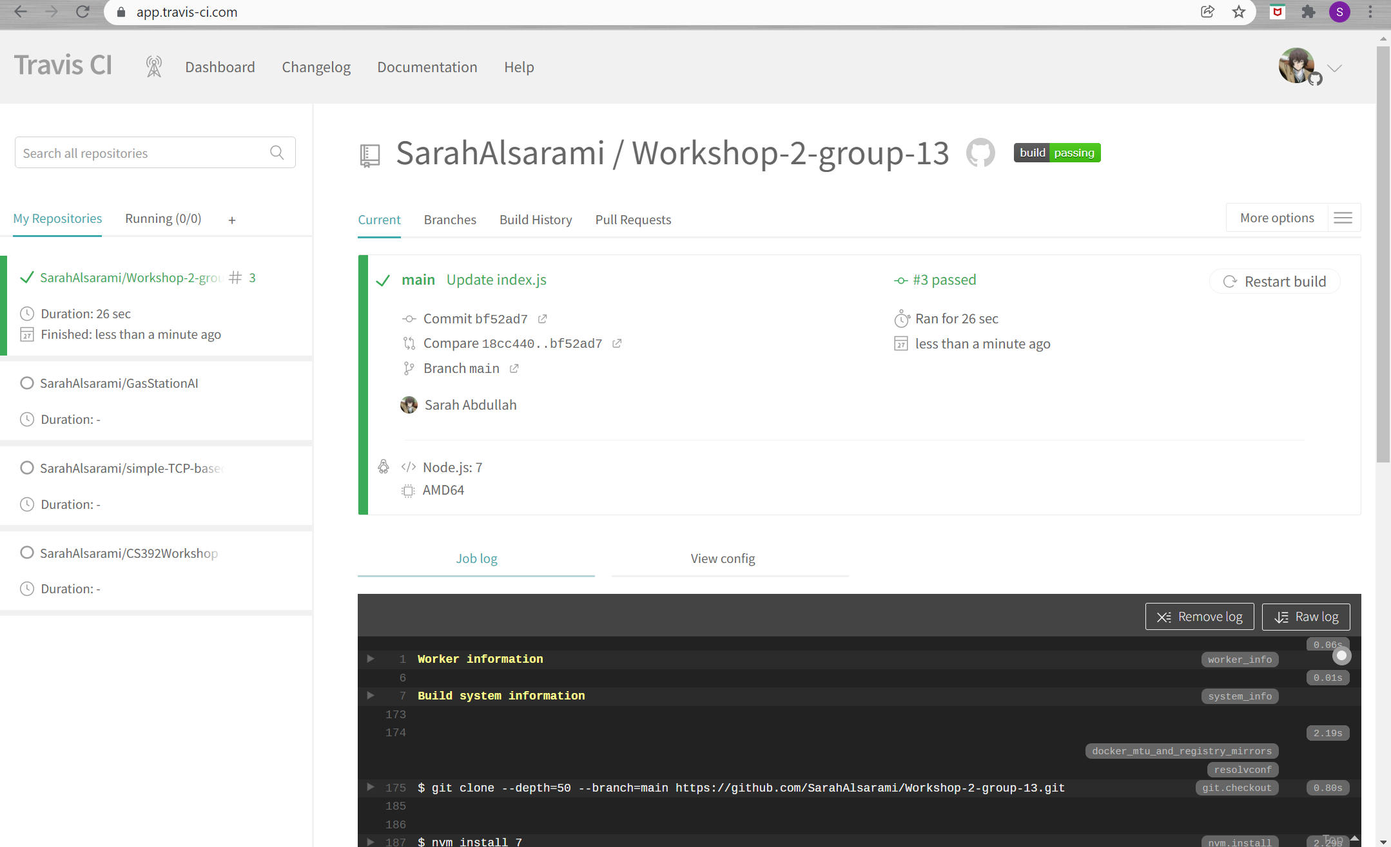Switch to the Branches tab
This screenshot has width=1391, height=847.
tap(450, 220)
